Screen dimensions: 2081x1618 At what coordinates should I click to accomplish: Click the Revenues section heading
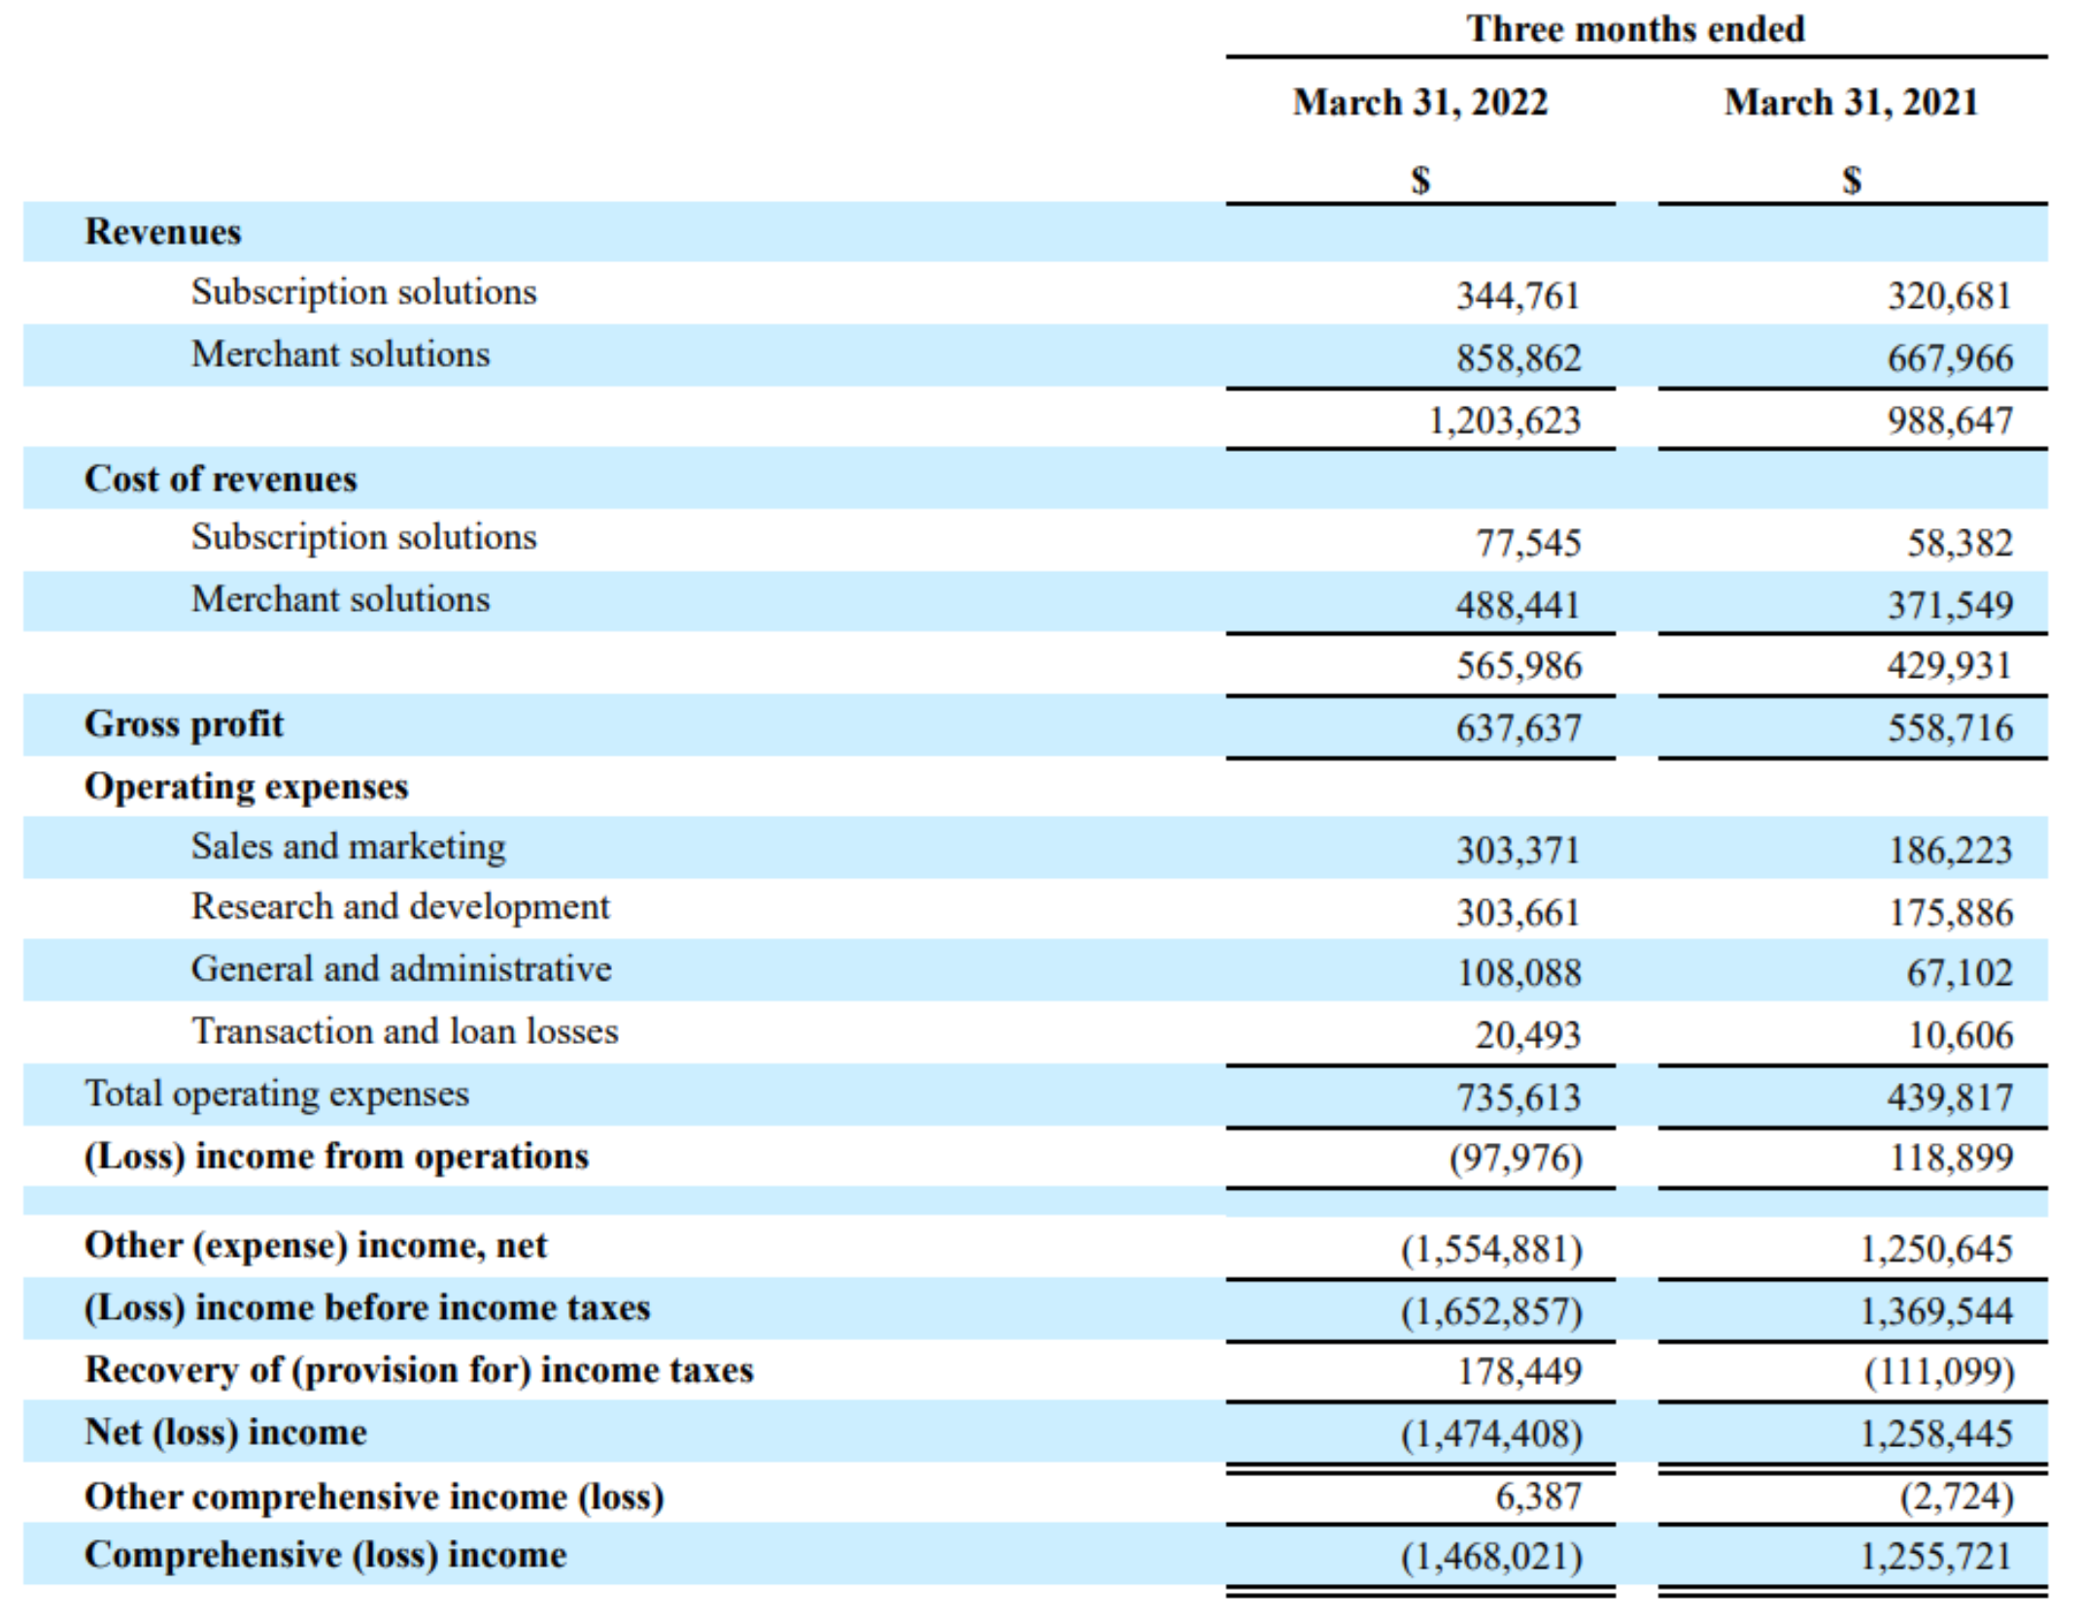coord(162,232)
